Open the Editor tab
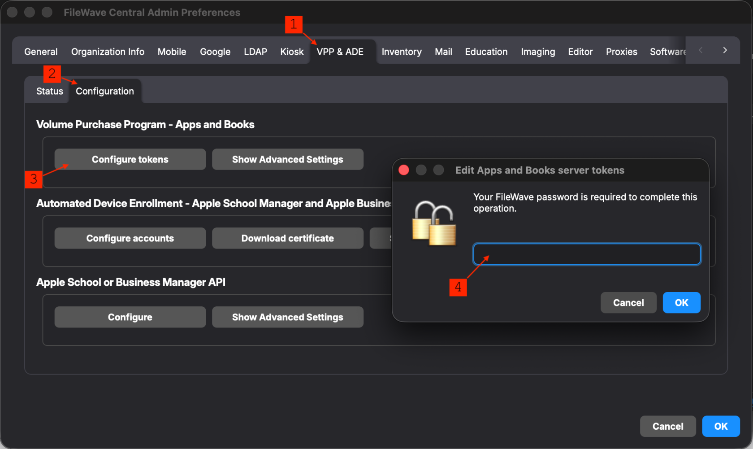 580,52
